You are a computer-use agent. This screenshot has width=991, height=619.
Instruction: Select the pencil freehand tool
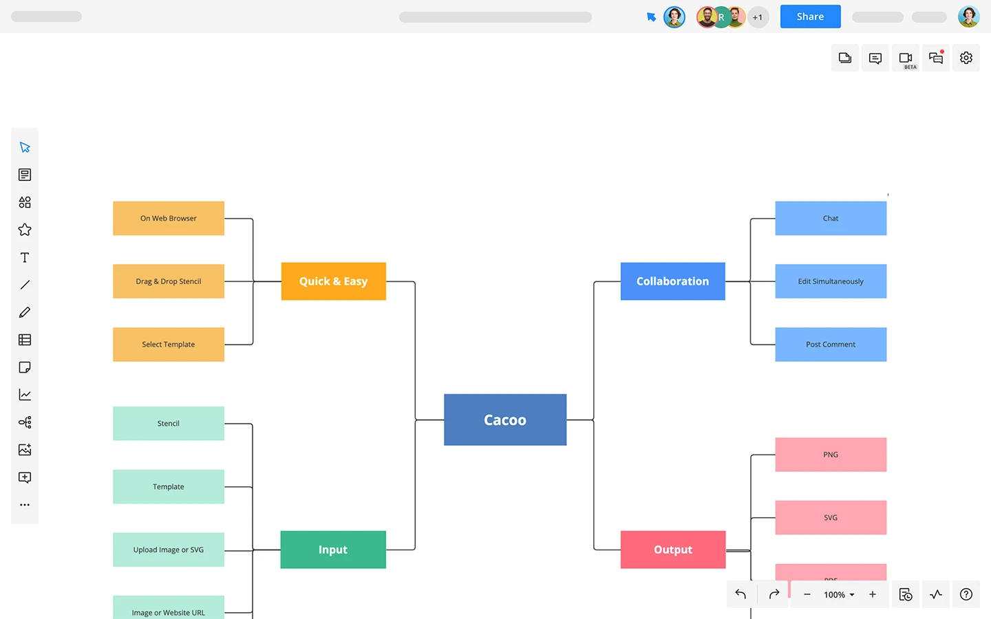coord(25,312)
